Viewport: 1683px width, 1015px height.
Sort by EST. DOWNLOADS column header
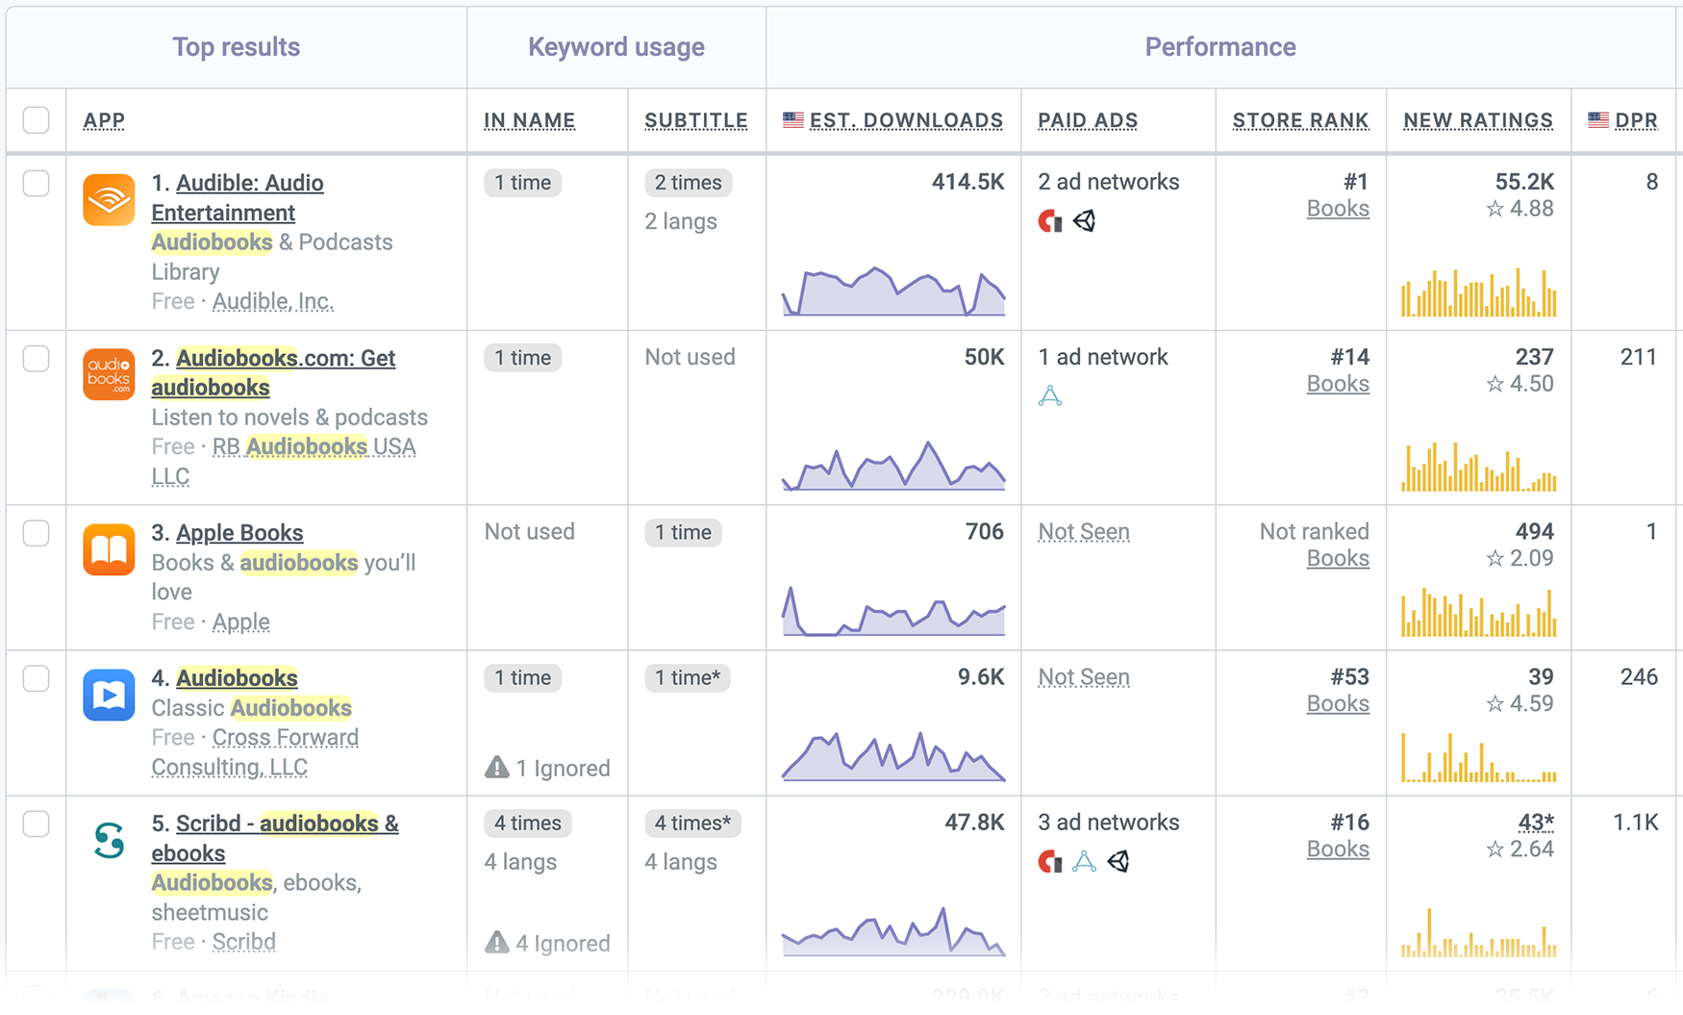pyautogui.click(x=906, y=120)
